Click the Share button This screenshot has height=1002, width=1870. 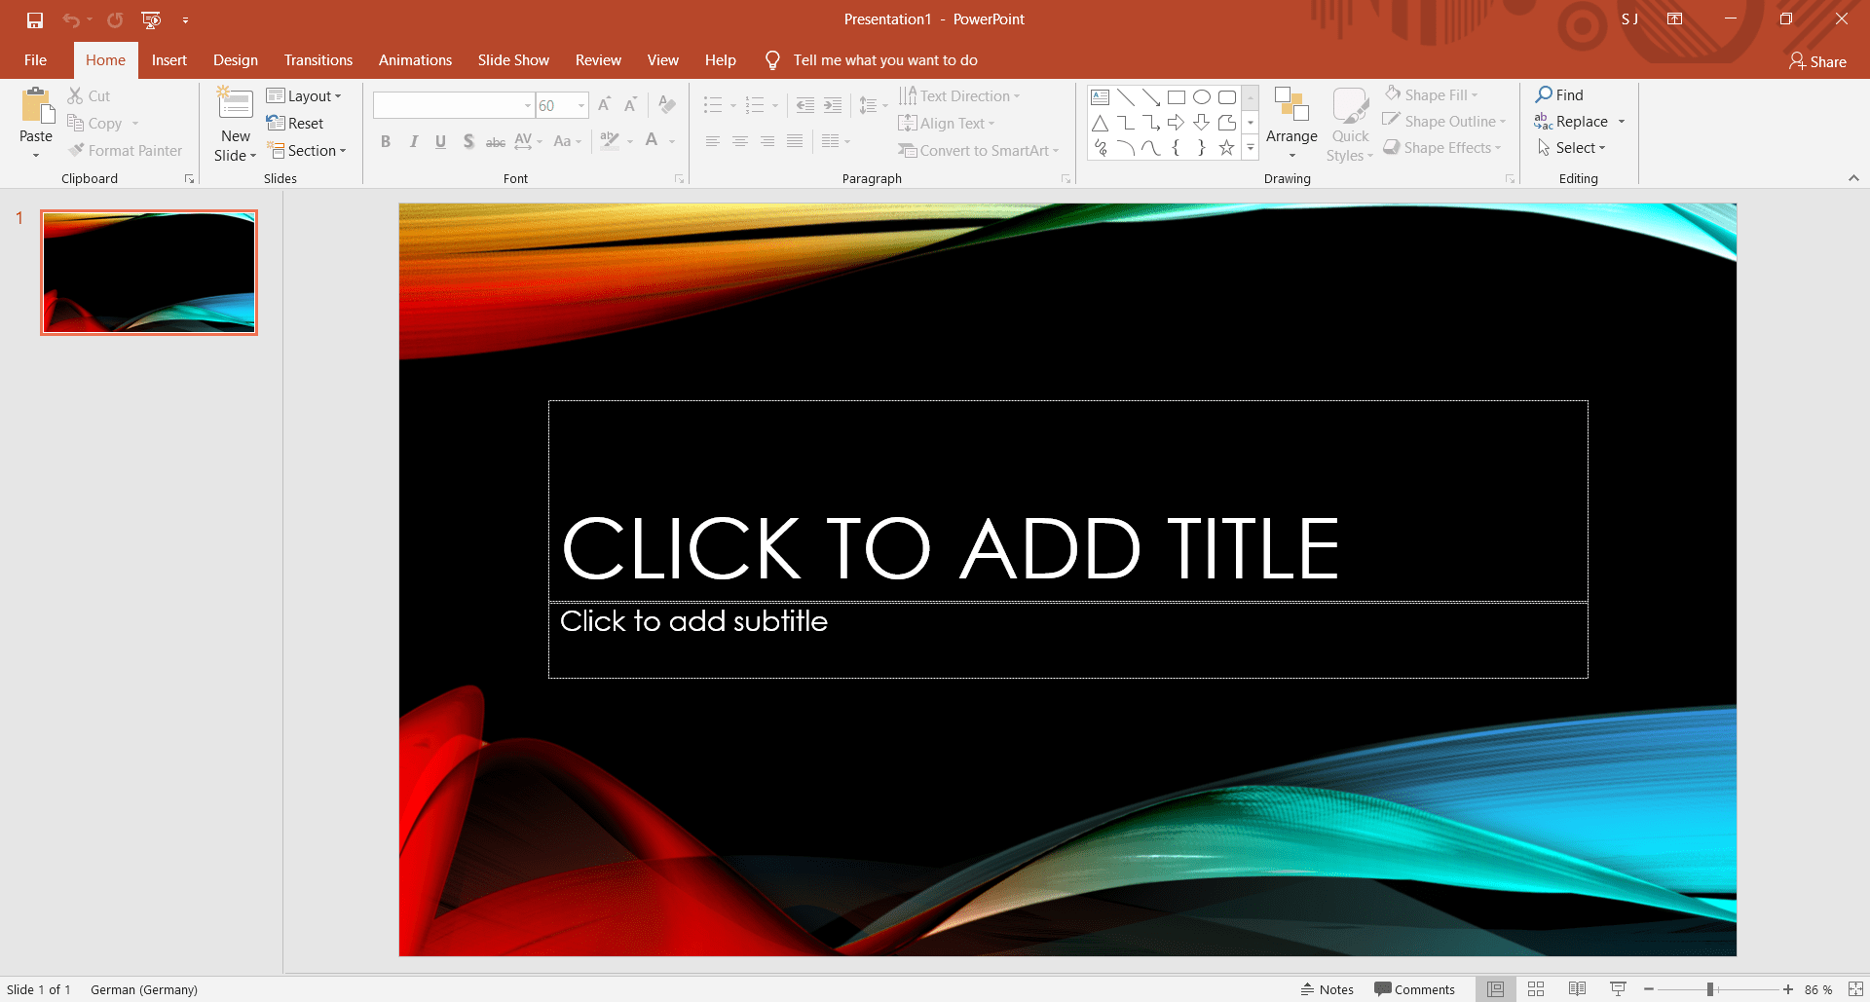point(1818,60)
